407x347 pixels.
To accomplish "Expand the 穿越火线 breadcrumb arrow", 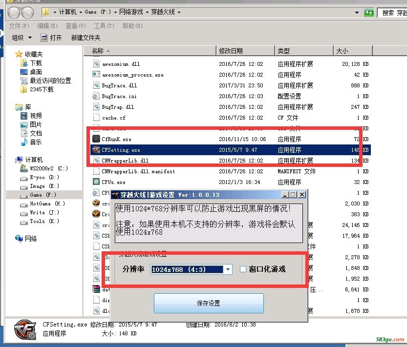I will pos(179,12).
